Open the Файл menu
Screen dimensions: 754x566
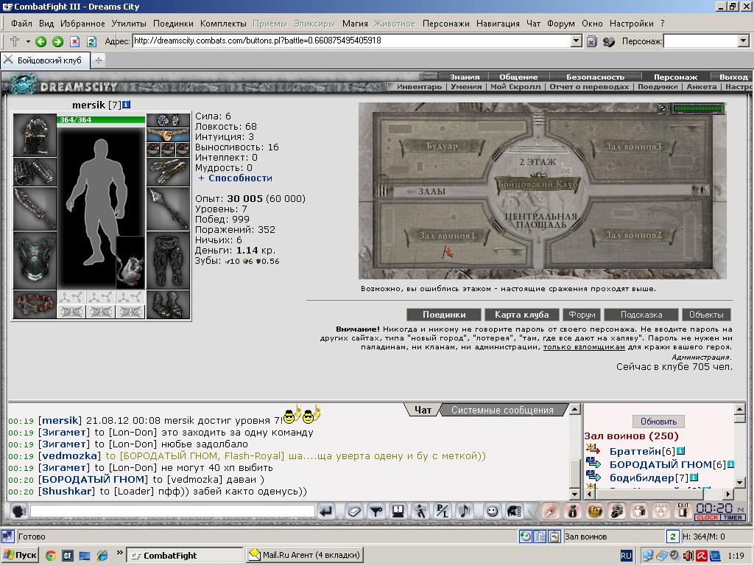click(21, 23)
